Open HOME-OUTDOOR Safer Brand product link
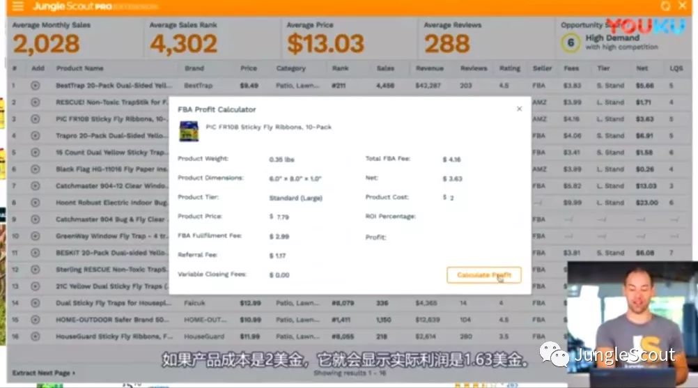This screenshot has width=698, height=388. 112,320
